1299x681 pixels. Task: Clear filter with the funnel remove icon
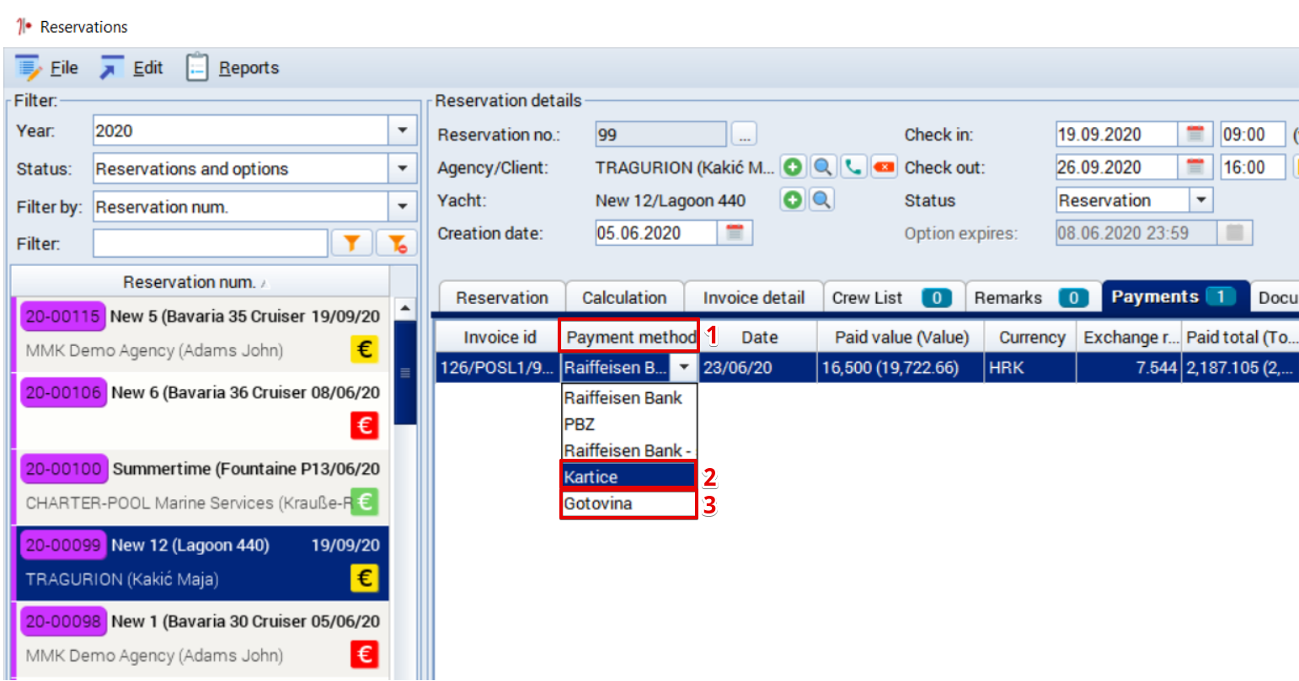click(396, 243)
